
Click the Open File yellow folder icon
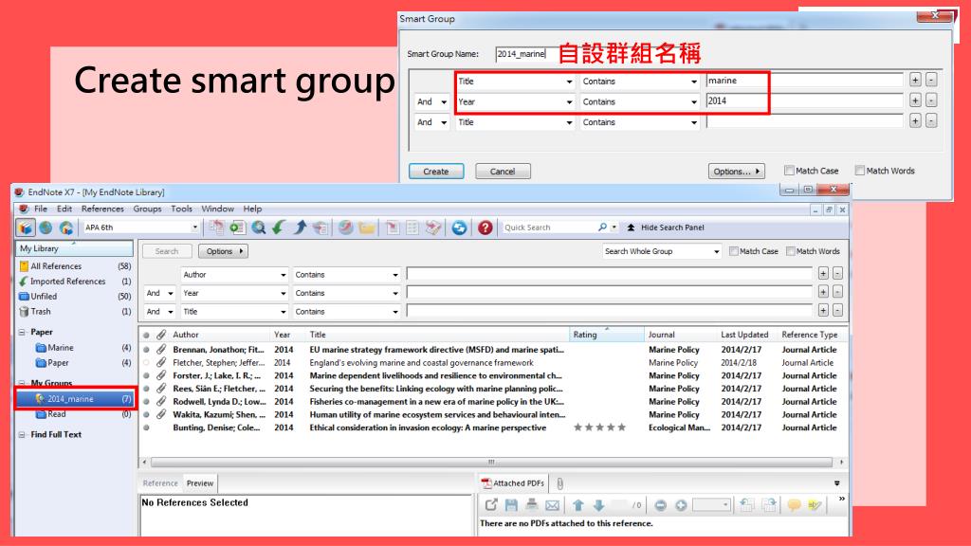point(366,227)
